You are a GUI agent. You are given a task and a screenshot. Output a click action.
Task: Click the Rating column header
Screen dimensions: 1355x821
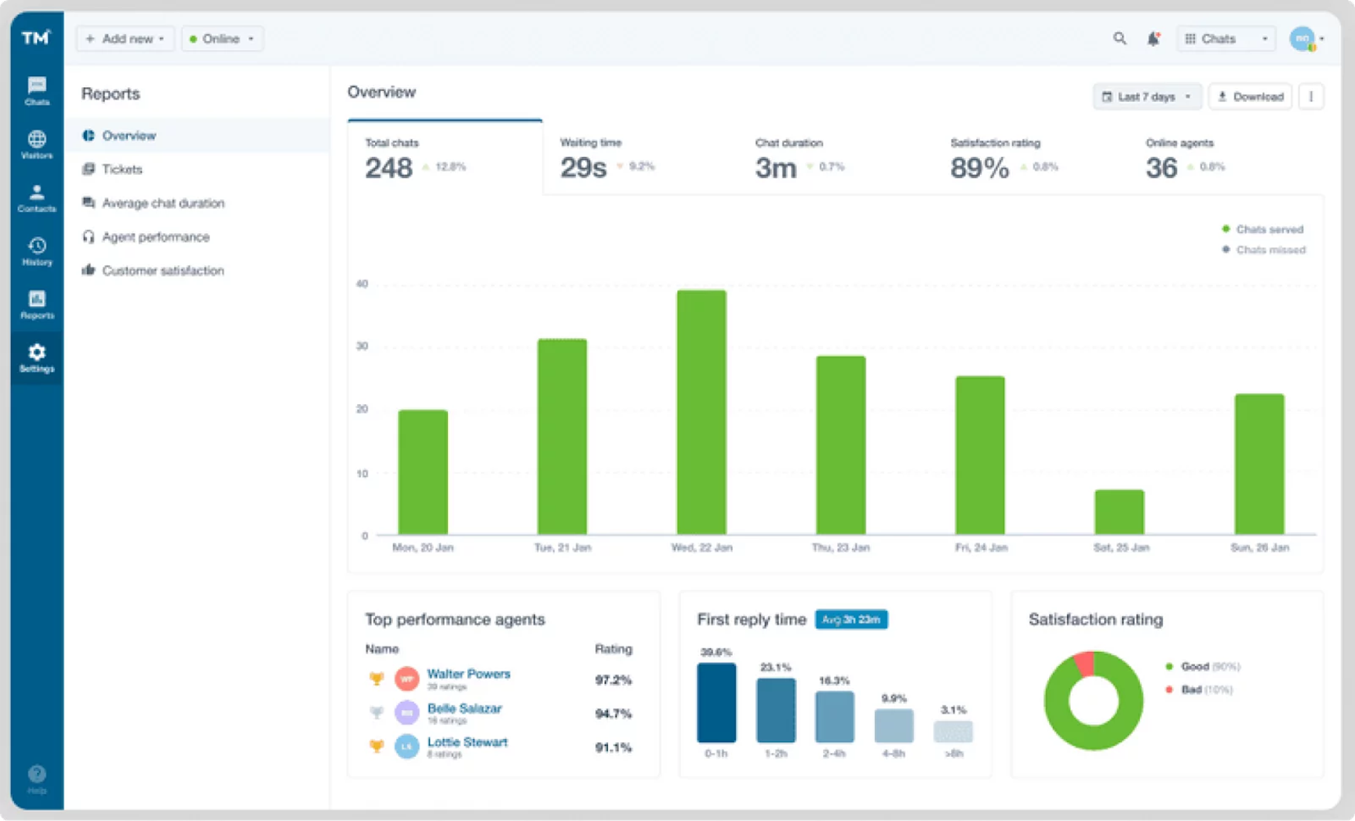(613, 649)
